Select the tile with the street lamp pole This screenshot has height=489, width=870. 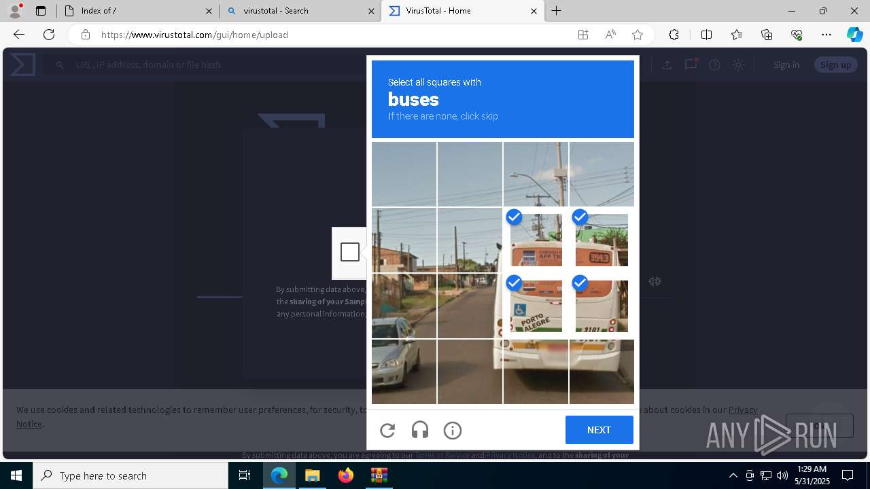pyautogui.click(x=536, y=174)
